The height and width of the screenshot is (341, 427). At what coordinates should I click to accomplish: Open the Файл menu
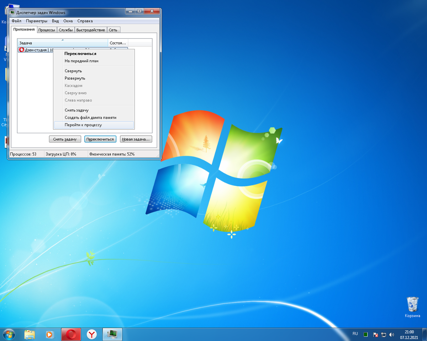pyautogui.click(x=16, y=21)
